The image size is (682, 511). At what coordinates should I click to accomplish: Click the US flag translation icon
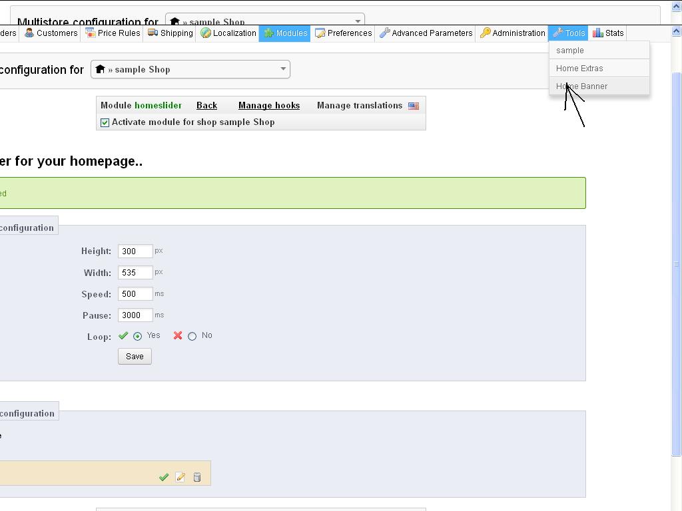(414, 106)
